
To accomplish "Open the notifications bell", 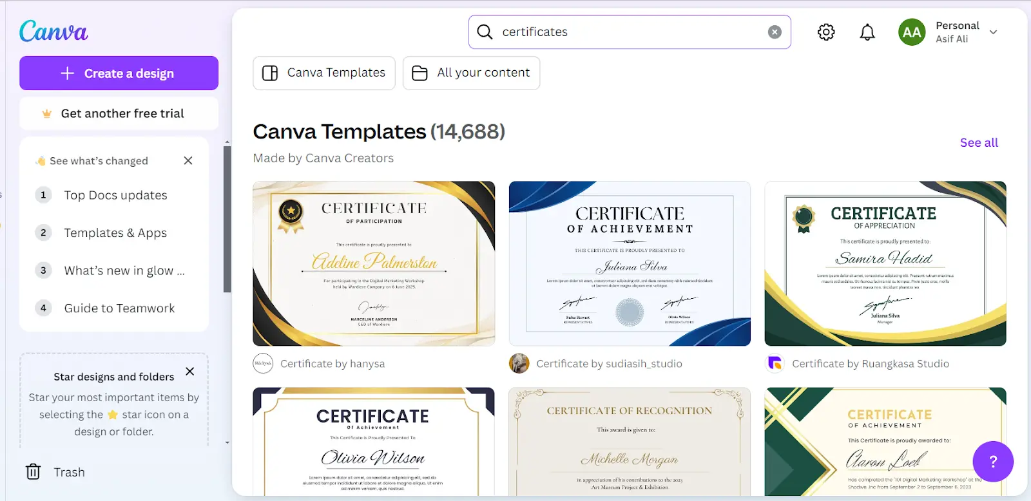I will coord(867,32).
